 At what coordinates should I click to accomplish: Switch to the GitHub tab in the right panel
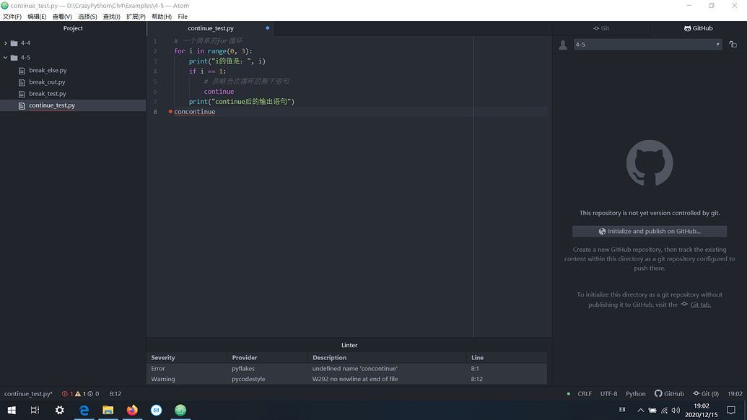pos(698,28)
